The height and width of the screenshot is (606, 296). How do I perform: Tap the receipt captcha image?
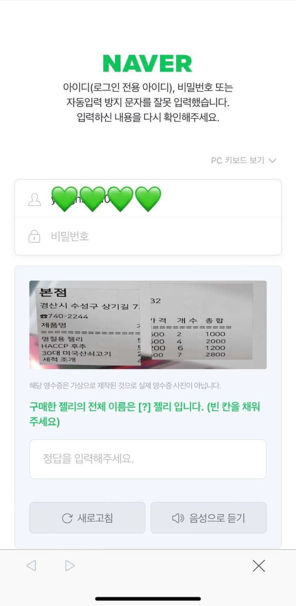[148, 325]
